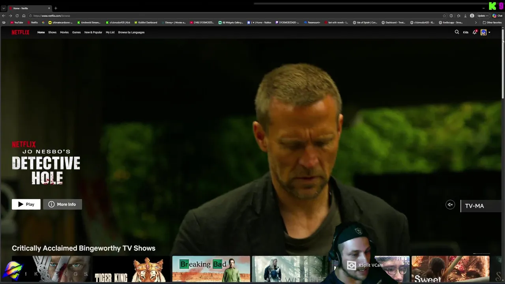The height and width of the screenshot is (284, 505).
Task: Open the Netflix bookmark in favorites bar
Action: (x=32, y=22)
